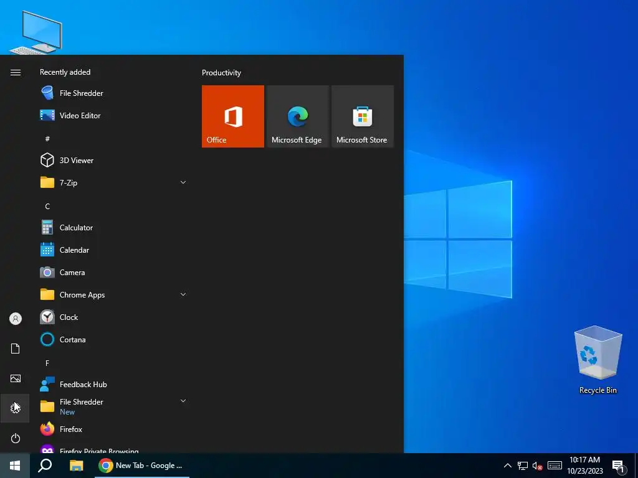Open Documents from the Start sidebar
638x478 pixels.
tap(15, 349)
